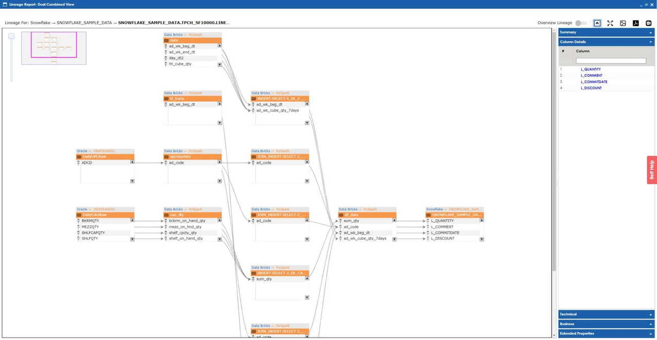The height and width of the screenshot is (340, 657).
Task: Click the column icon beside ttl_cube_qty
Action: point(166,64)
